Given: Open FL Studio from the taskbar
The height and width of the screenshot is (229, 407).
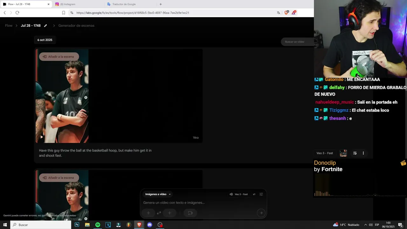Looking at the screenshot, I should click(129, 225).
